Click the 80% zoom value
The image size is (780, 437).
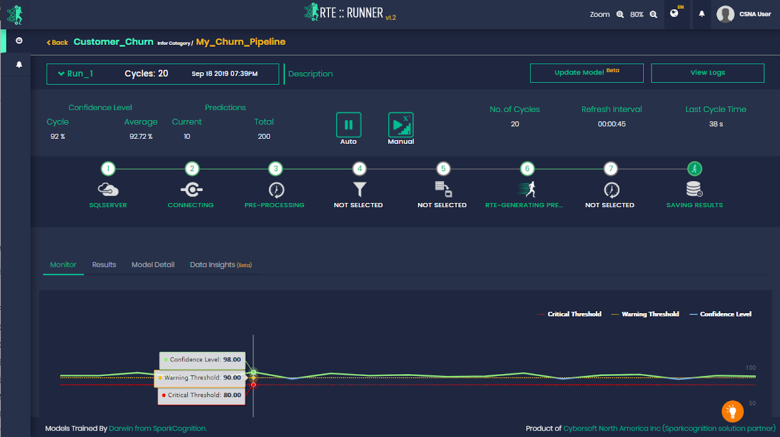(637, 15)
